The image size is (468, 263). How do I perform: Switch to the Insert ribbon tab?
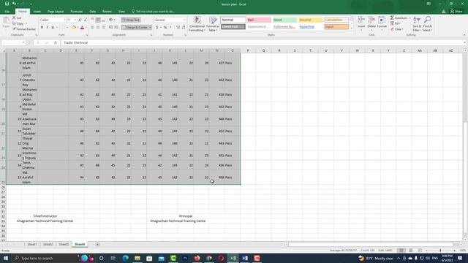pyautogui.click(x=37, y=12)
